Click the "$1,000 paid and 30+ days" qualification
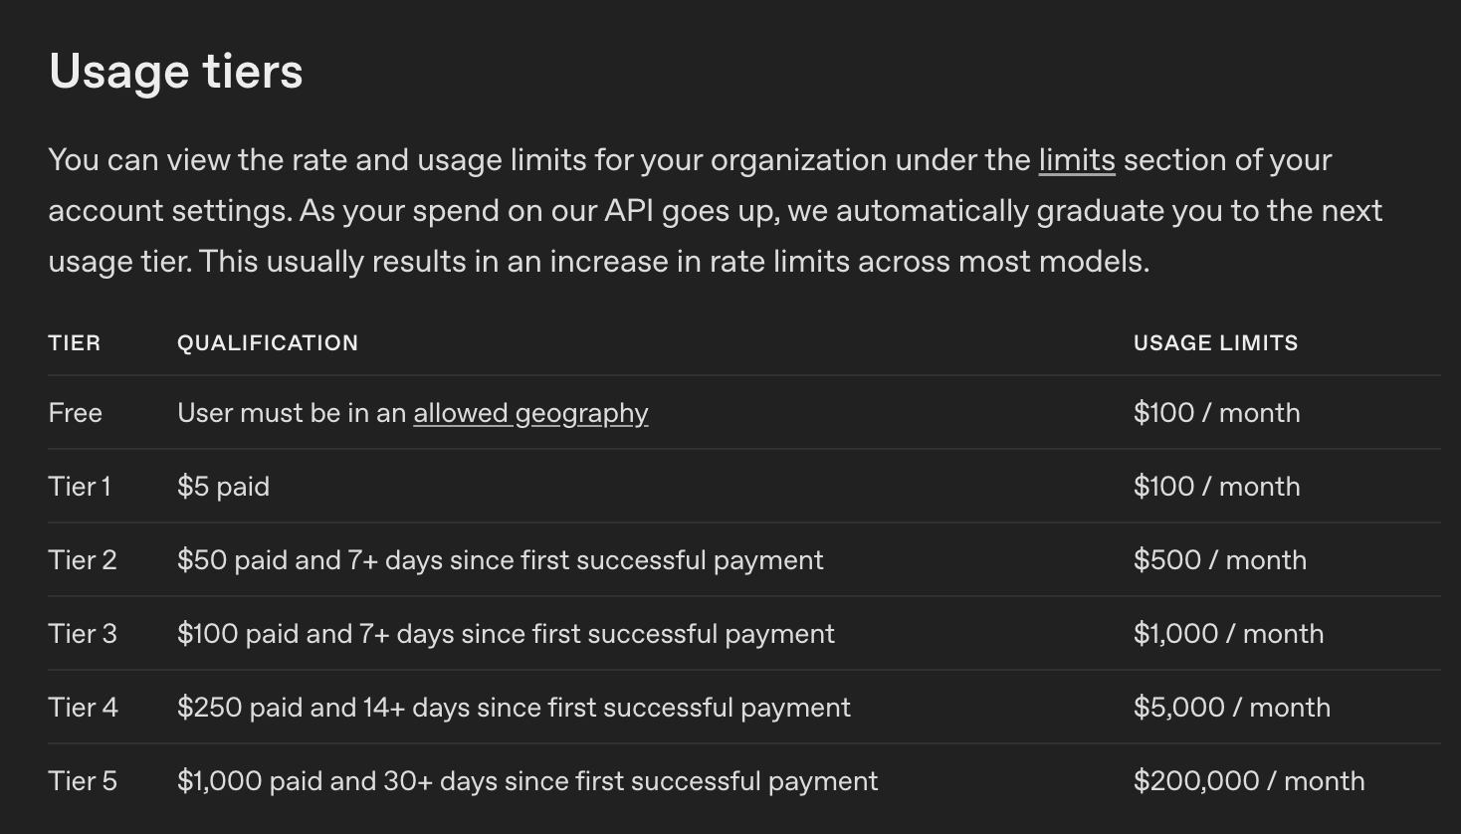Screen dimensions: 1461x834 pyautogui.click(x=527, y=781)
